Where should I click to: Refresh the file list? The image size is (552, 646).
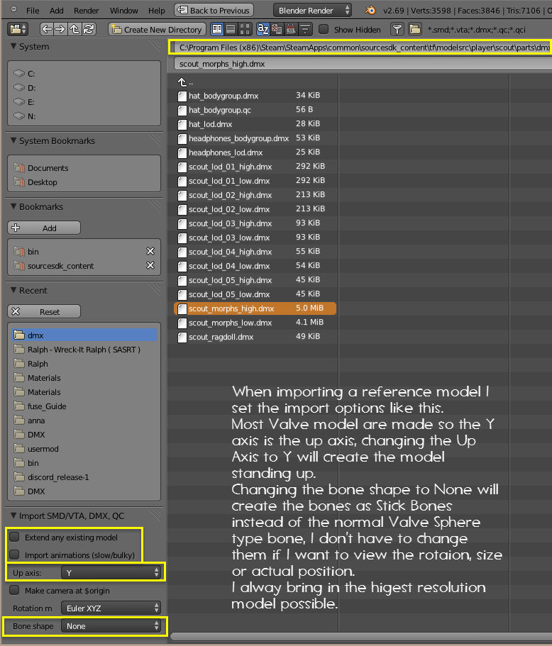pos(89,29)
